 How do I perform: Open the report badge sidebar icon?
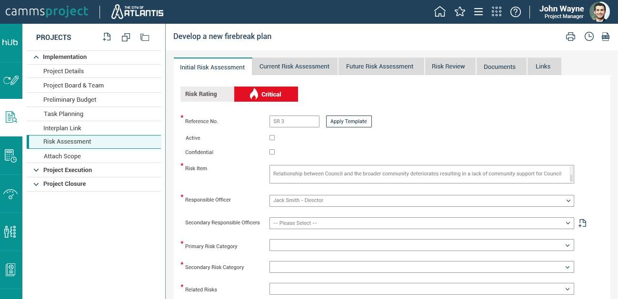pyautogui.click(x=10, y=270)
